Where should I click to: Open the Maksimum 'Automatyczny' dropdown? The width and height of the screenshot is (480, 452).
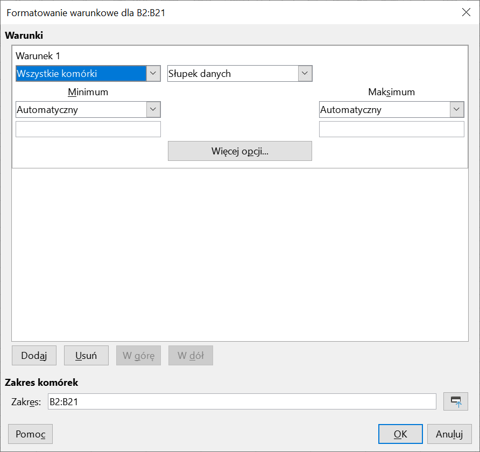(x=391, y=110)
